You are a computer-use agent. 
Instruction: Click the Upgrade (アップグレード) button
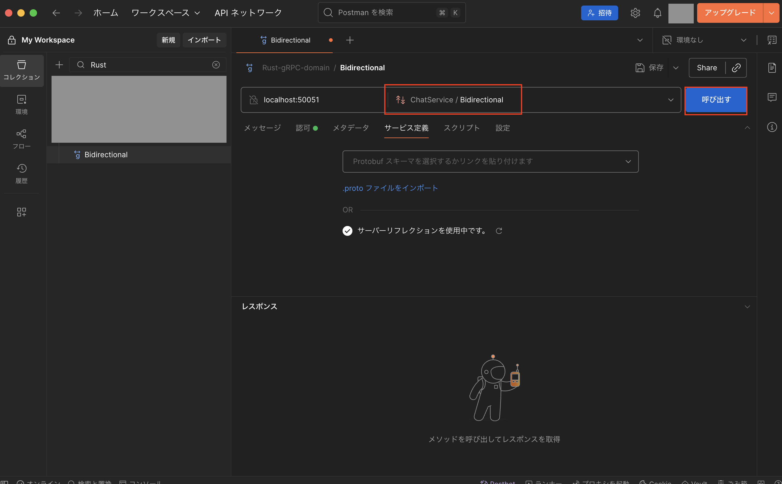pos(730,13)
